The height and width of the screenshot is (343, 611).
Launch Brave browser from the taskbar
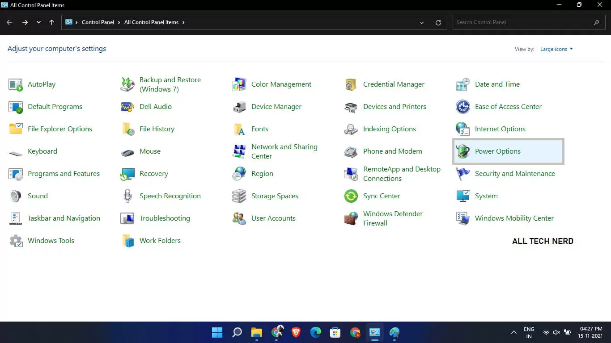[296, 332]
